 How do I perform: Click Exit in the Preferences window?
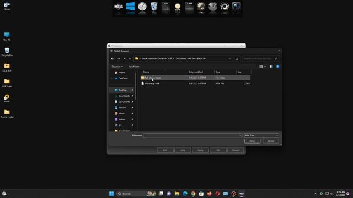click(x=165, y=150)
